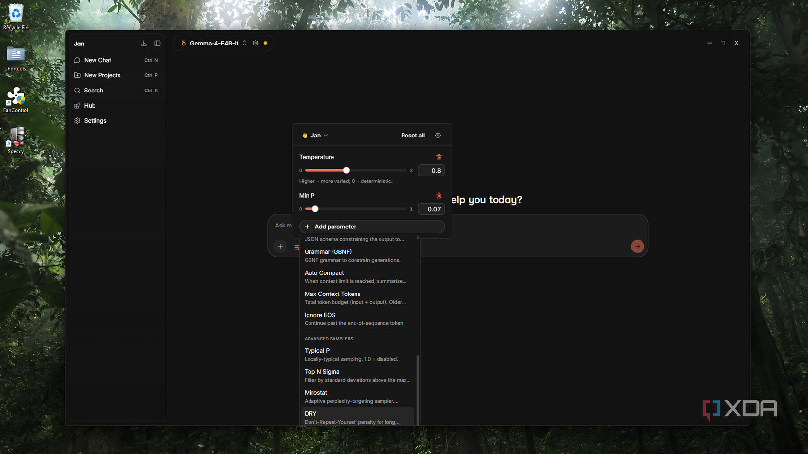
Task: Open Settings in the sidebar
Action: (x=117, y=121)
